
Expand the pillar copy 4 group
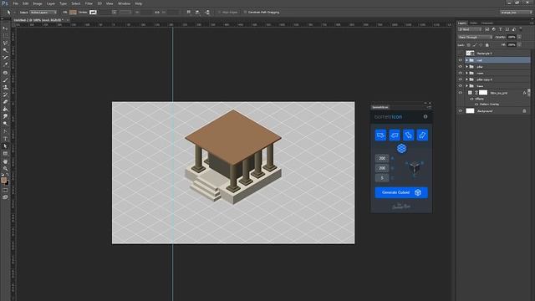[x=466, y=79]
